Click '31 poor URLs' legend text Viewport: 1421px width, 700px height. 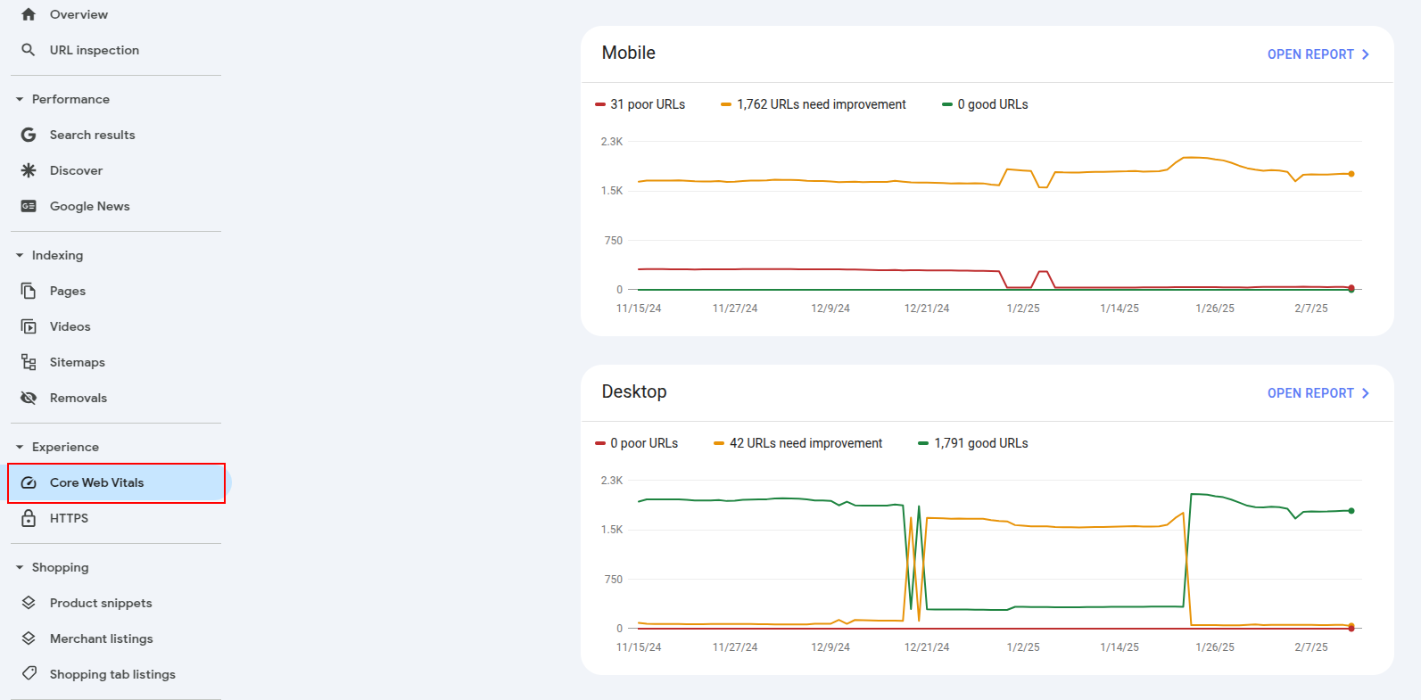pos(648,104)
